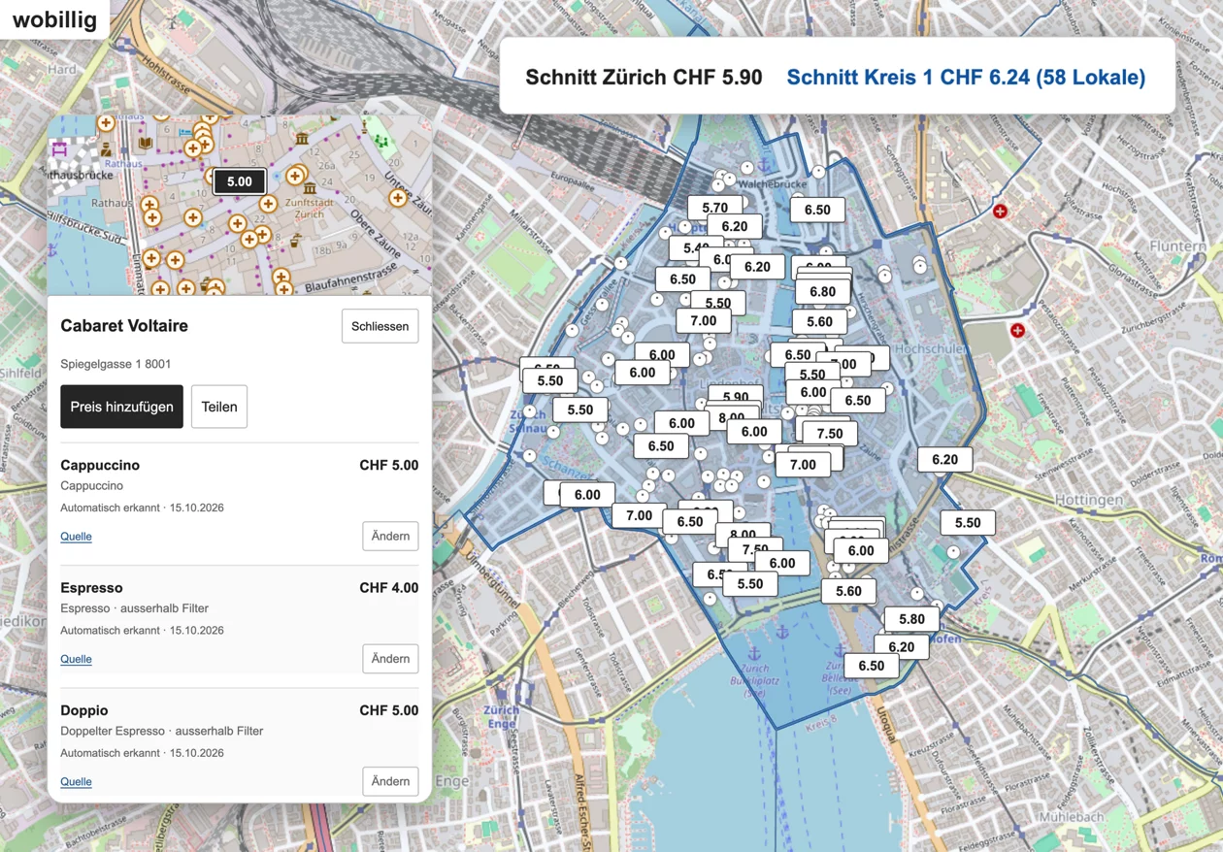Click the Doppio row heading
The image size is (1223, 852).
point(84,710)
